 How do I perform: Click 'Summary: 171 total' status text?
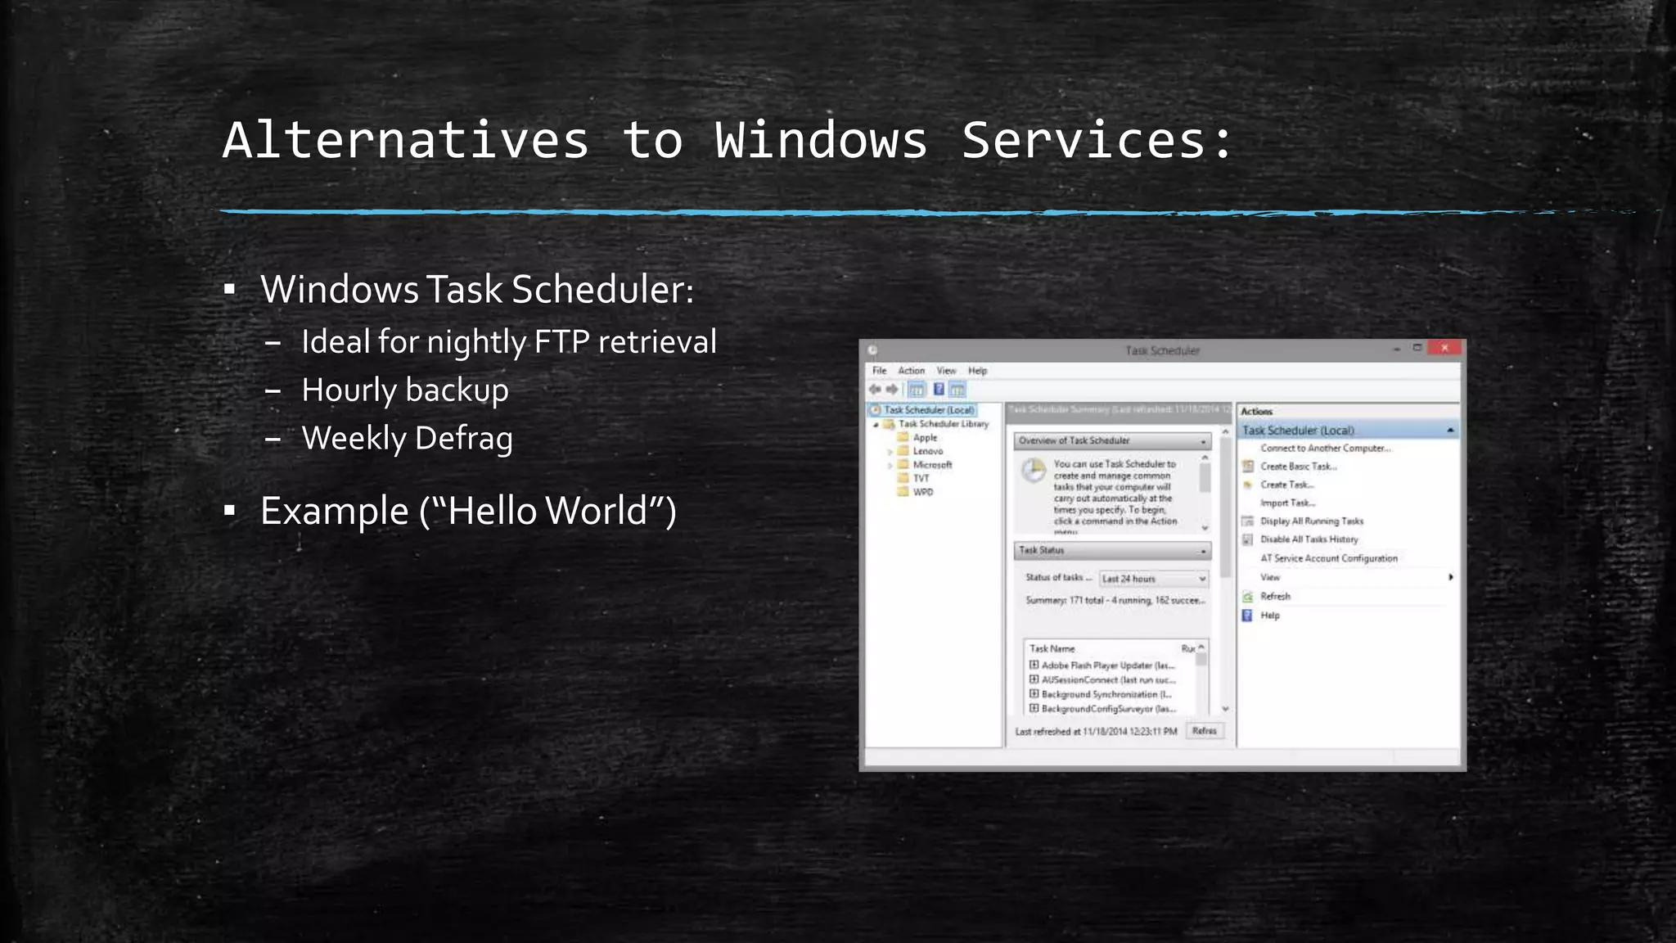[x=1115, y=601]
